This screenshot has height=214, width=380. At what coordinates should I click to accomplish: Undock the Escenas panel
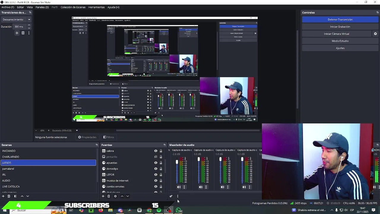coord(96,145)
